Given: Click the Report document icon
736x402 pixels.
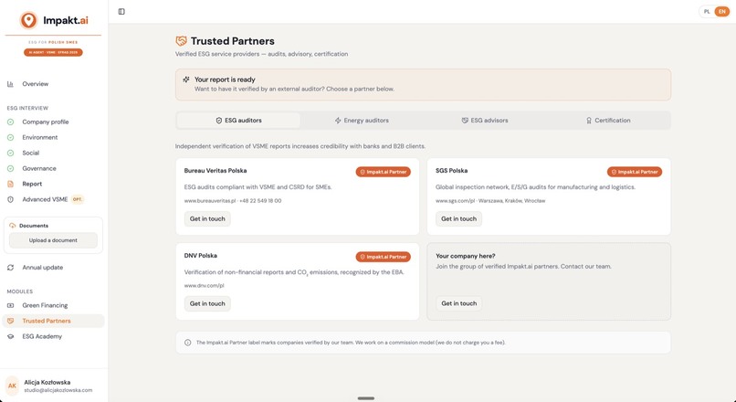Looking at the screenshot, I should pos(10,184).
